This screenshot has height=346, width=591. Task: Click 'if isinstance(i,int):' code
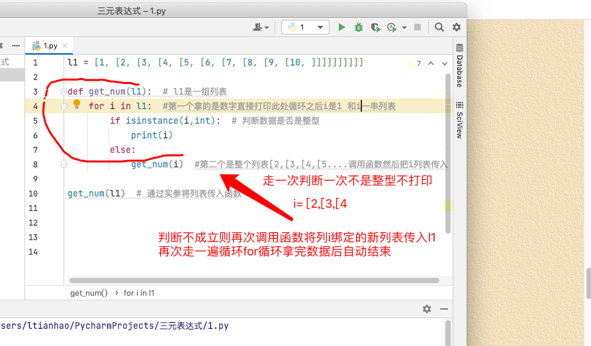click(x=165, y=120)
